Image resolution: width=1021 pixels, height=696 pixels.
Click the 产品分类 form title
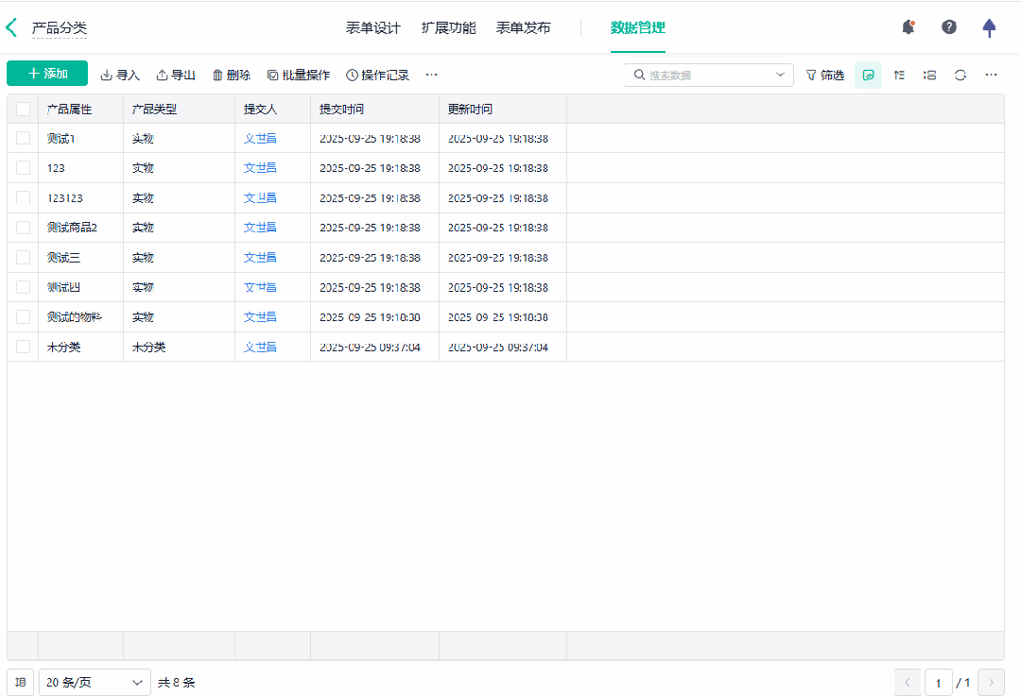(x=60, y=28)
